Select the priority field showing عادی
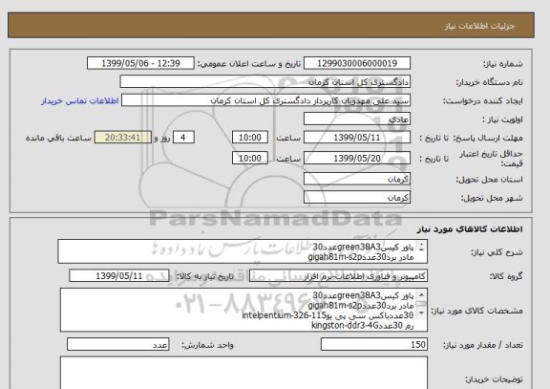Viewport: 550px width, 389px height. pos(357,119)
